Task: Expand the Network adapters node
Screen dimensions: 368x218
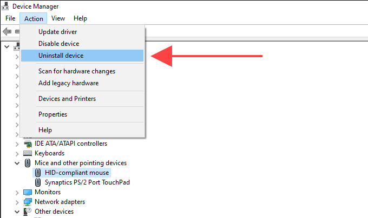Action: (17, 202)
